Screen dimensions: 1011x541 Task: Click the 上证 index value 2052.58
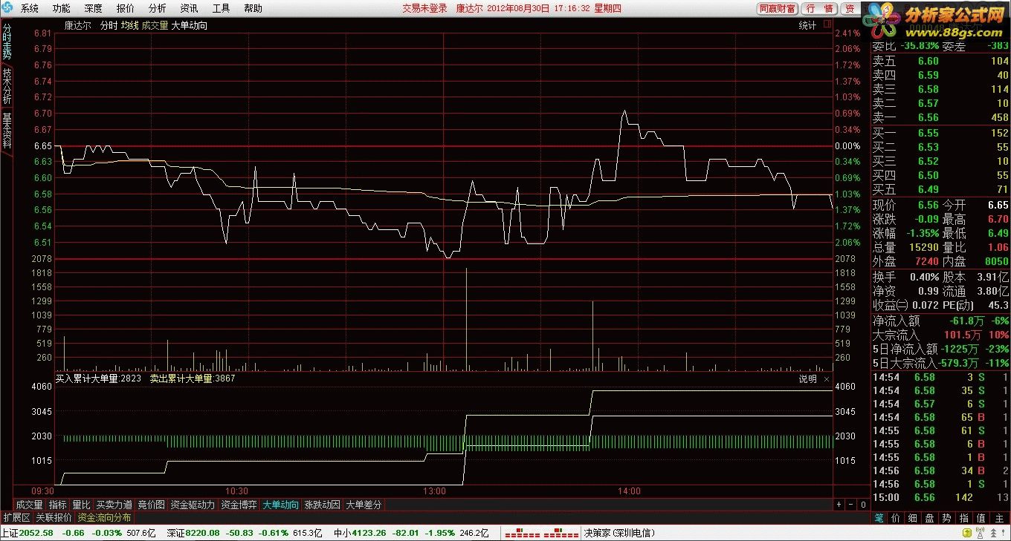37,533
